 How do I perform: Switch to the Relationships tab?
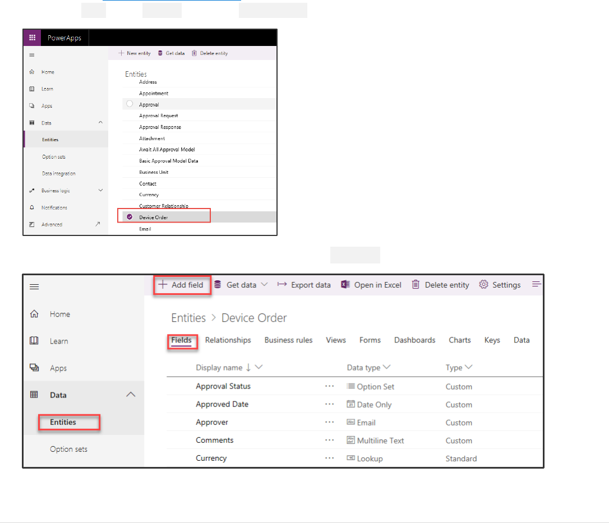coord(228,340)
